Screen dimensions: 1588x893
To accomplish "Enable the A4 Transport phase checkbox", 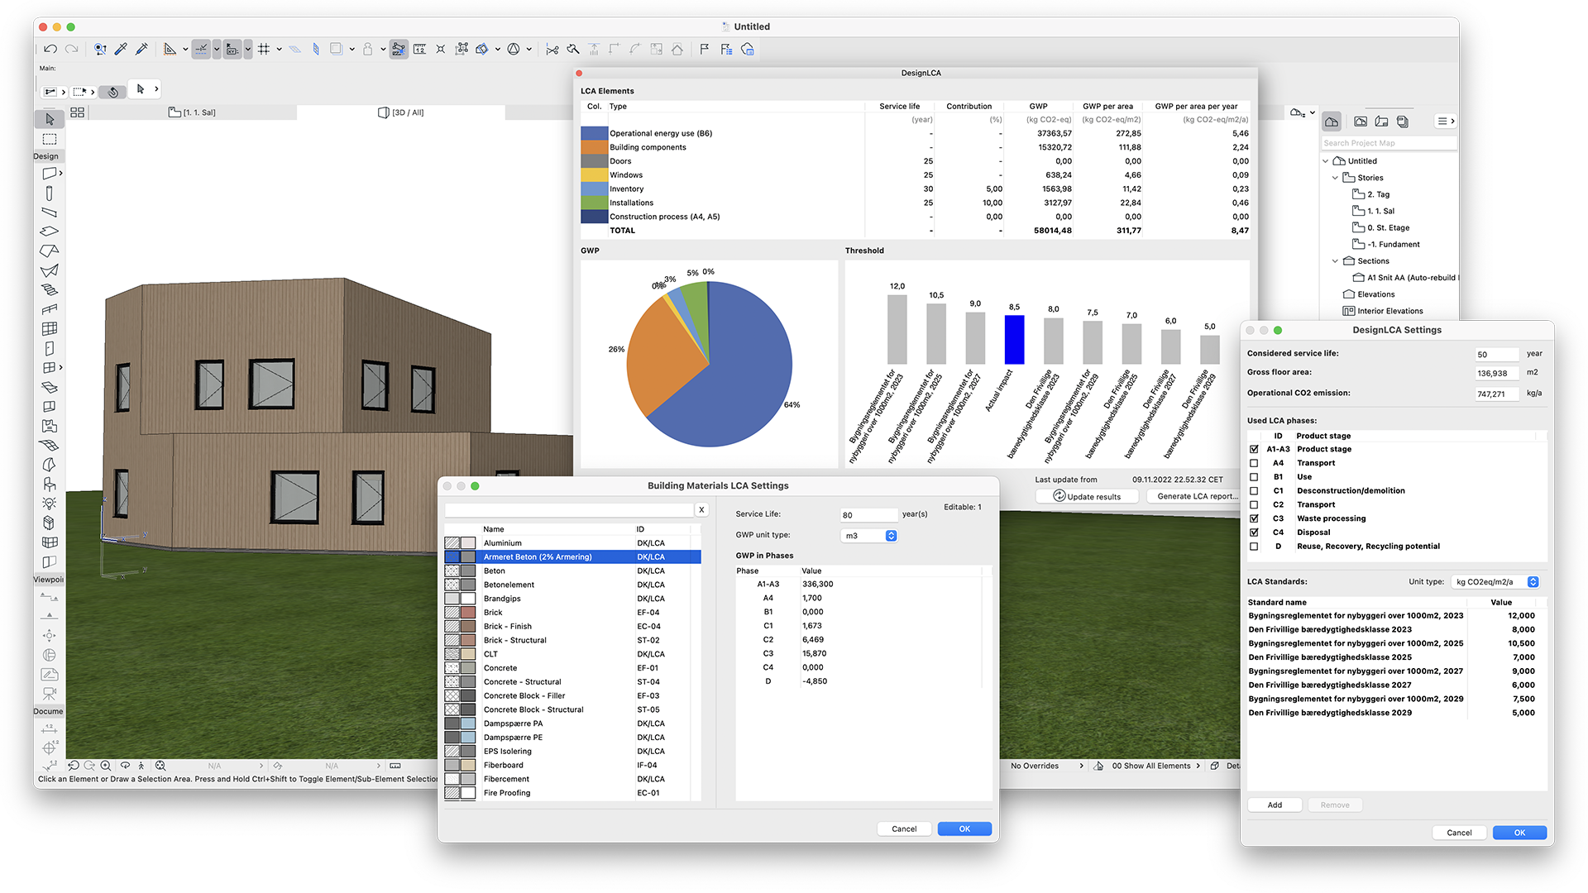I will pyautogui.click(x=1254, y=463).
